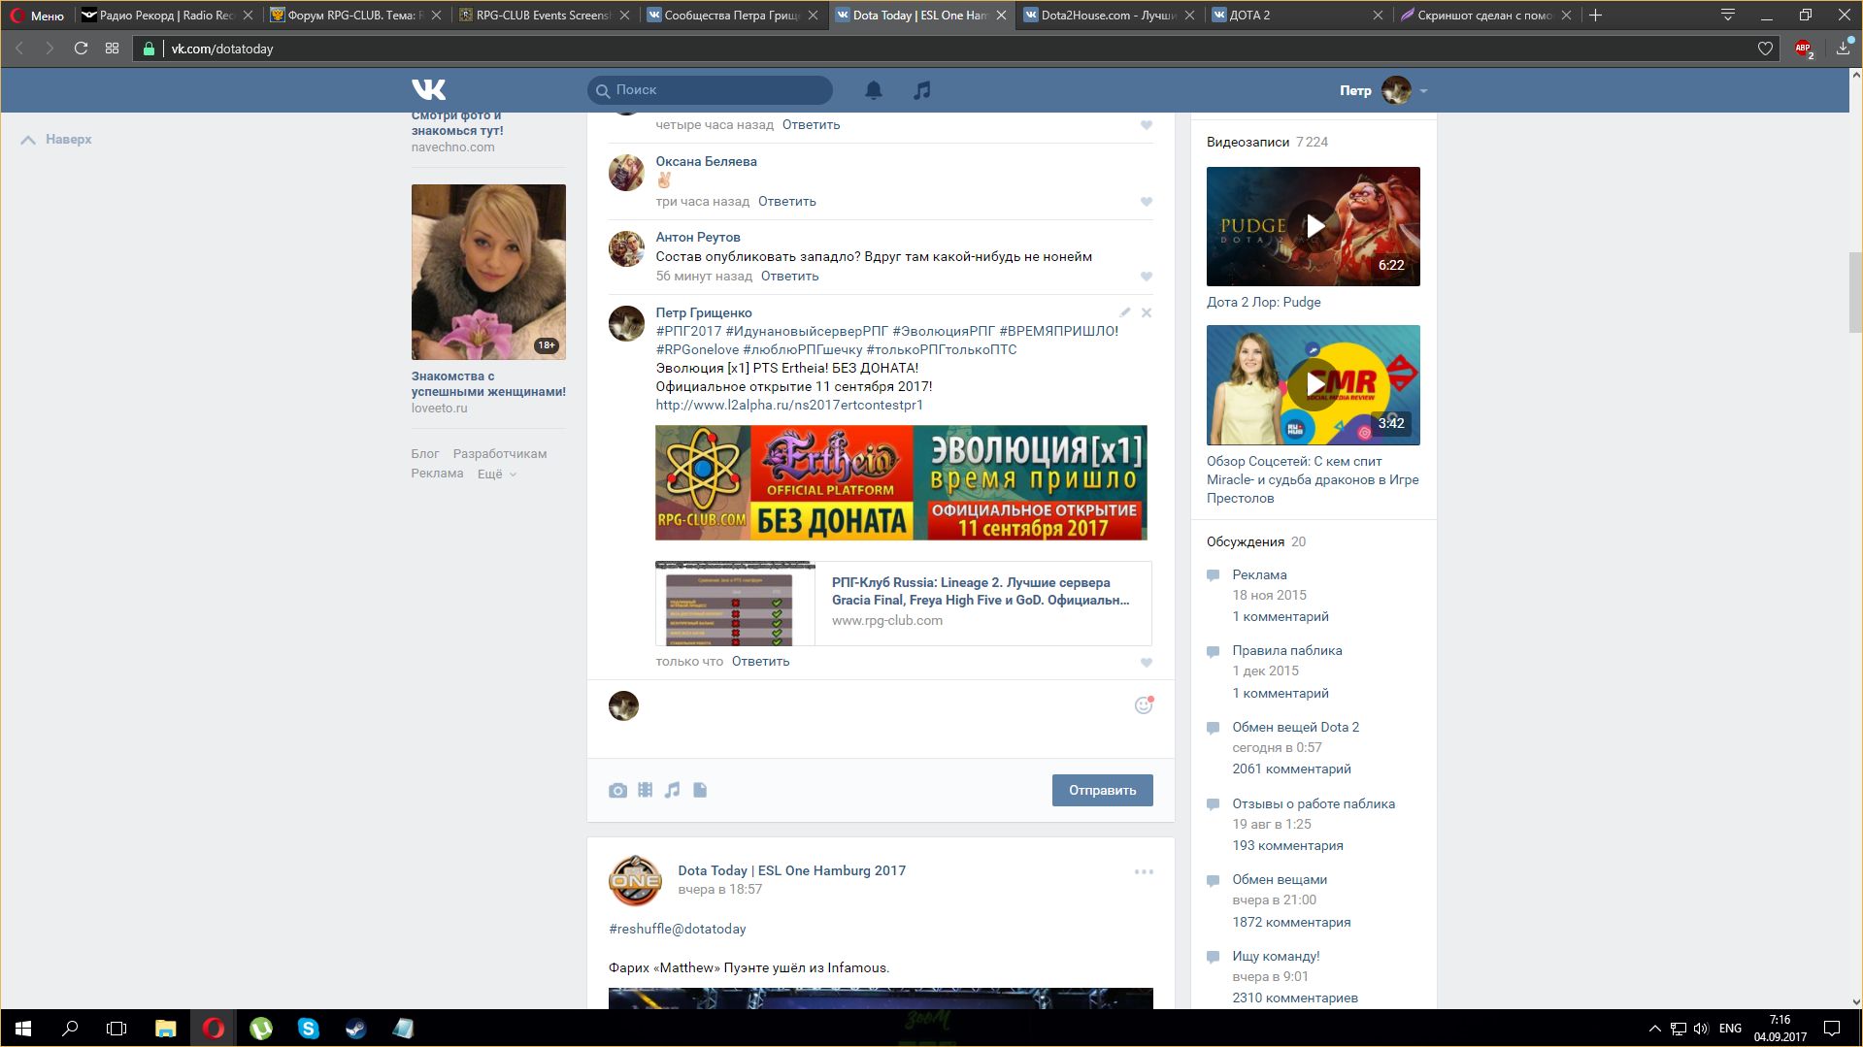Attach a video via film icon
The height and width of the screenshot is (1047, 1863).
(645, 790)
